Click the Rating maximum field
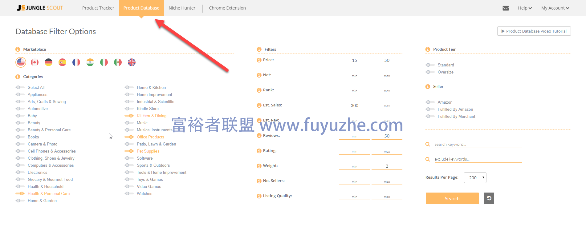The width and height of the screenshot is (586, 231). coord(387,151)
